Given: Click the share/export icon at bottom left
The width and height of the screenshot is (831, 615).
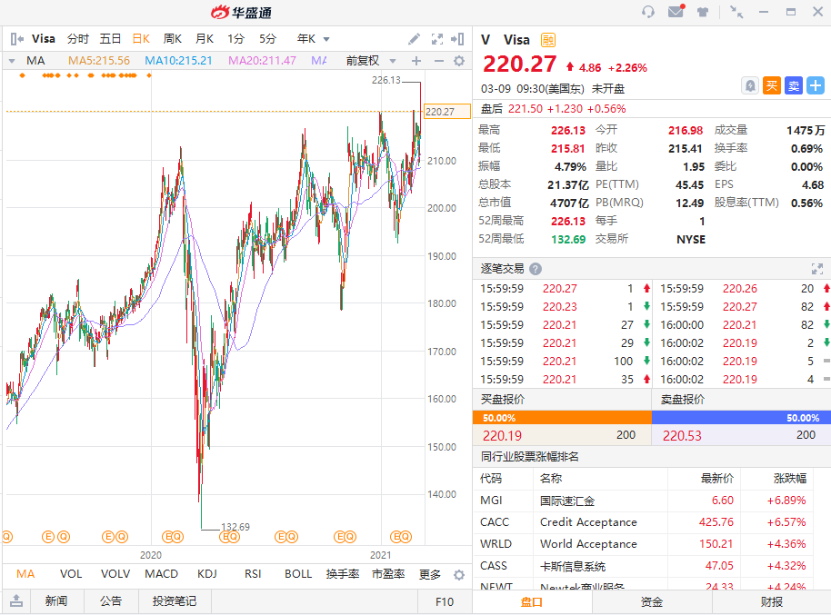Looking at the screenshot, I should tap(16, 600).
